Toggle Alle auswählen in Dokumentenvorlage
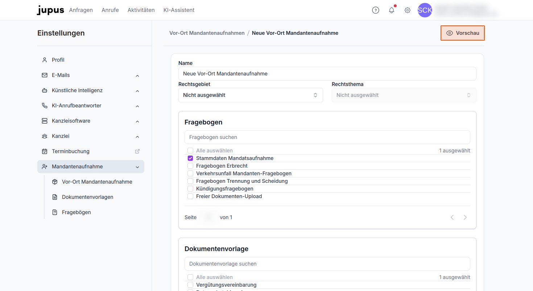Screen dimensions: 533x291 (190, 277)
